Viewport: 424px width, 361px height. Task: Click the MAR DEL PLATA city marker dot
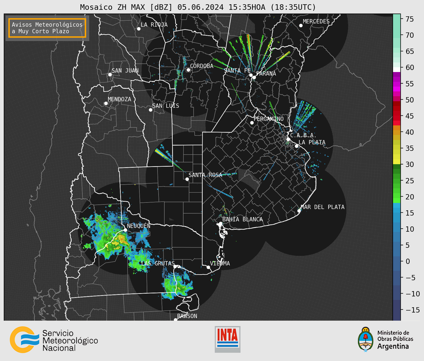(x=299, y=211)
